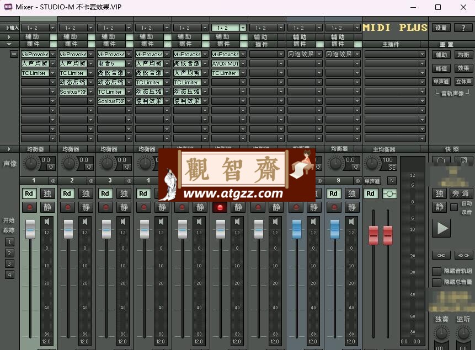Viewport: 475px width, 350px height.
Task: Click the left red master fader
Action: (373, 235)
